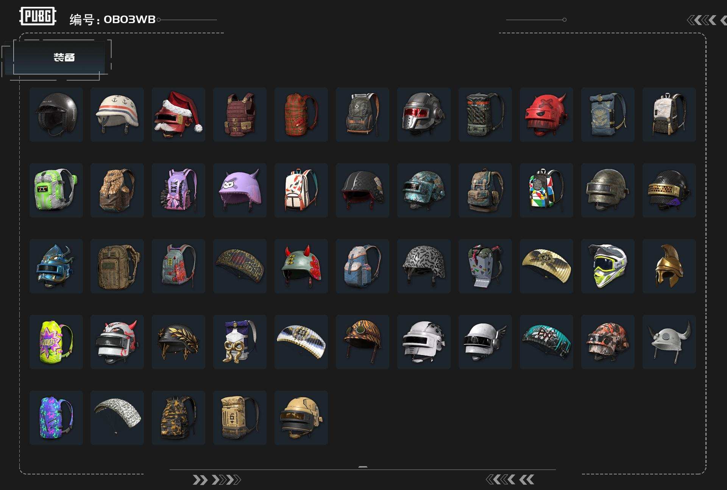Select the white and blue winged parachute
Viewport: 727px width, 490px height.
(x=301, y=342)
